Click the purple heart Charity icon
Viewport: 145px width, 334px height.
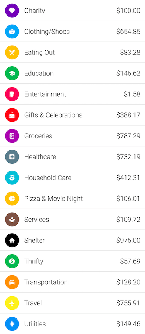(x=12, y=11)
